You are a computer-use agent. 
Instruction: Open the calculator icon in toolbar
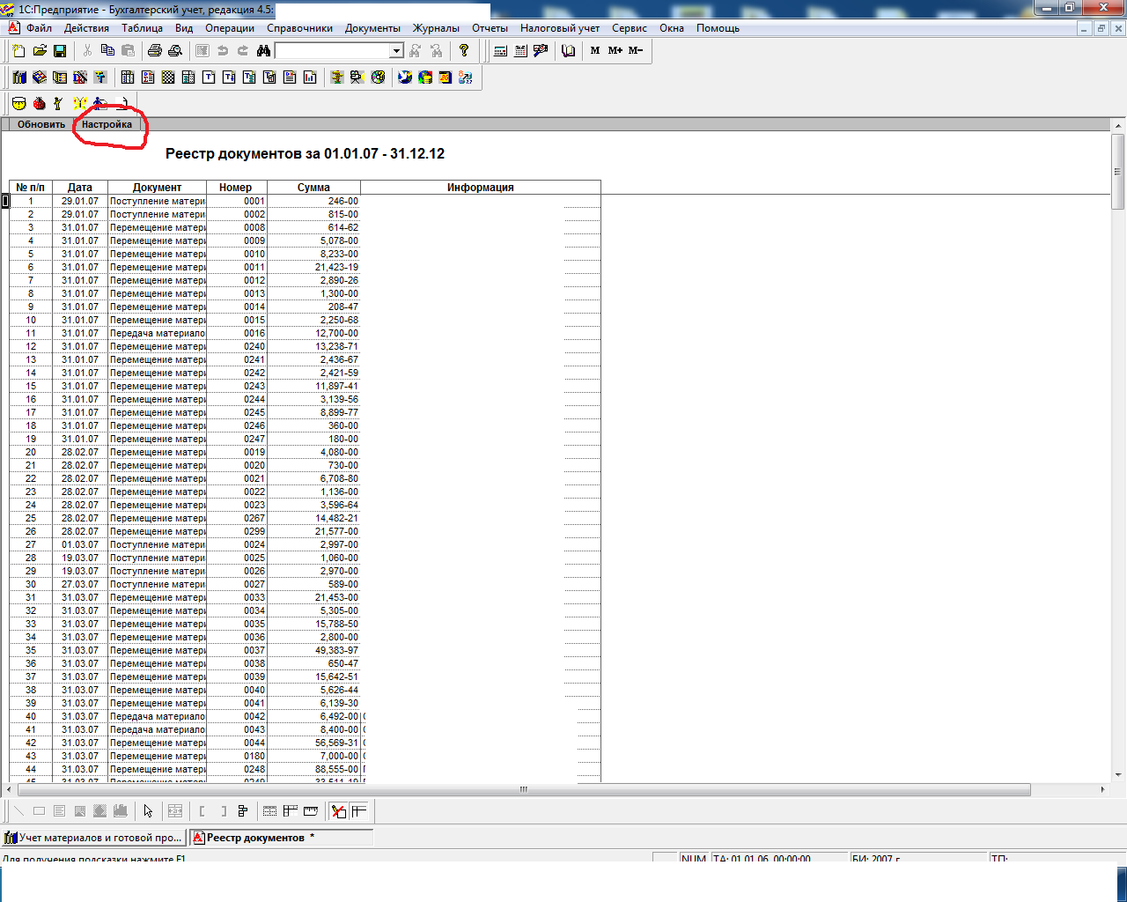[x=500, y=51]
